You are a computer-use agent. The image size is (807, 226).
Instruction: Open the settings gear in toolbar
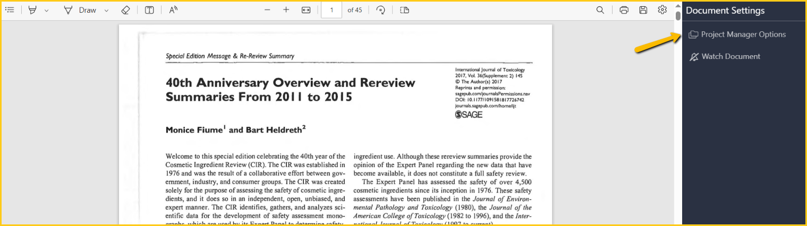tap(662, 10)
